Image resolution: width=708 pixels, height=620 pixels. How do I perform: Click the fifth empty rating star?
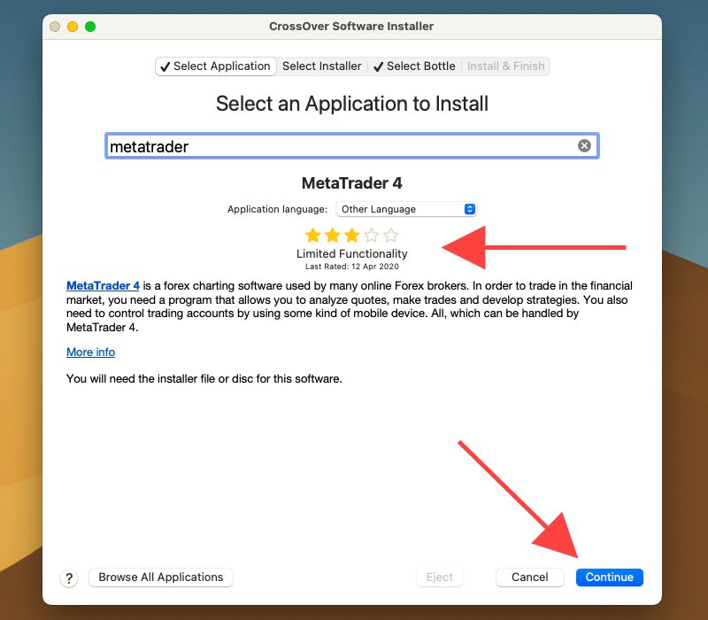(x=391, y=236)
